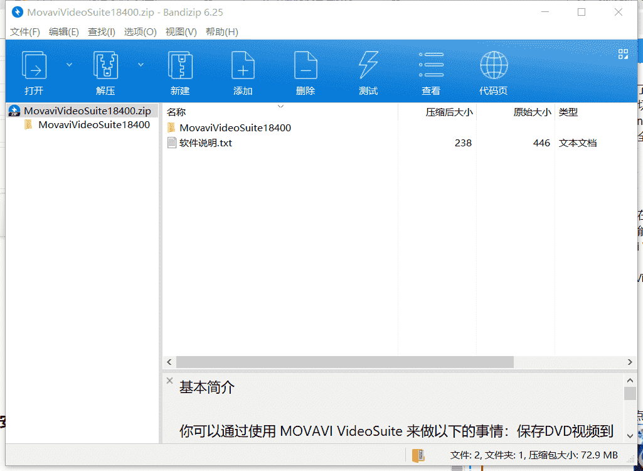Sort by the Type (类型) column header
This screenshot has height=471, width=643.
(568, 112)
